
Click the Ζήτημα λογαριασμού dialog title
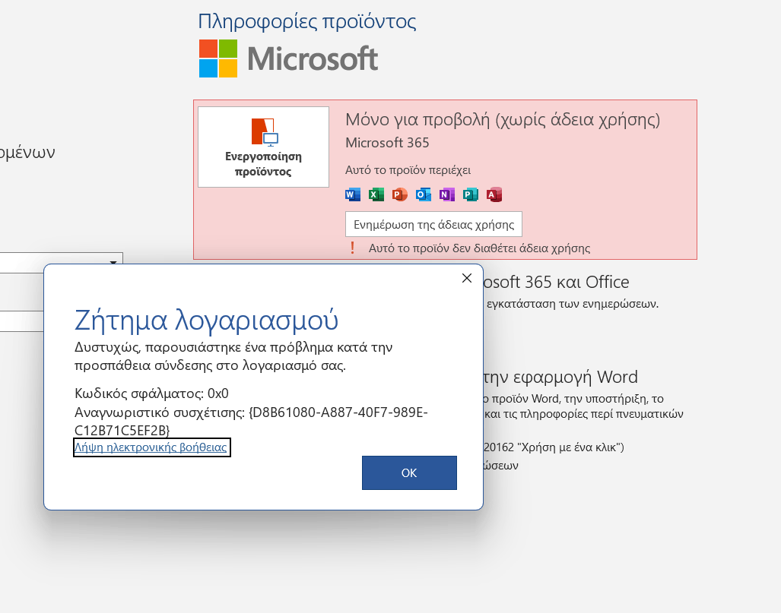(206, 320)
